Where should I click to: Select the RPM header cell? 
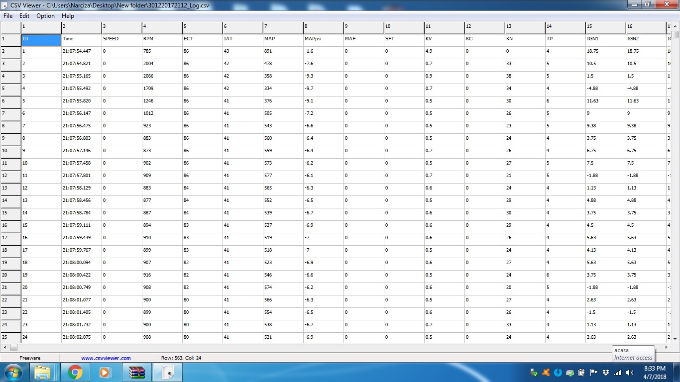coord(162,39)
